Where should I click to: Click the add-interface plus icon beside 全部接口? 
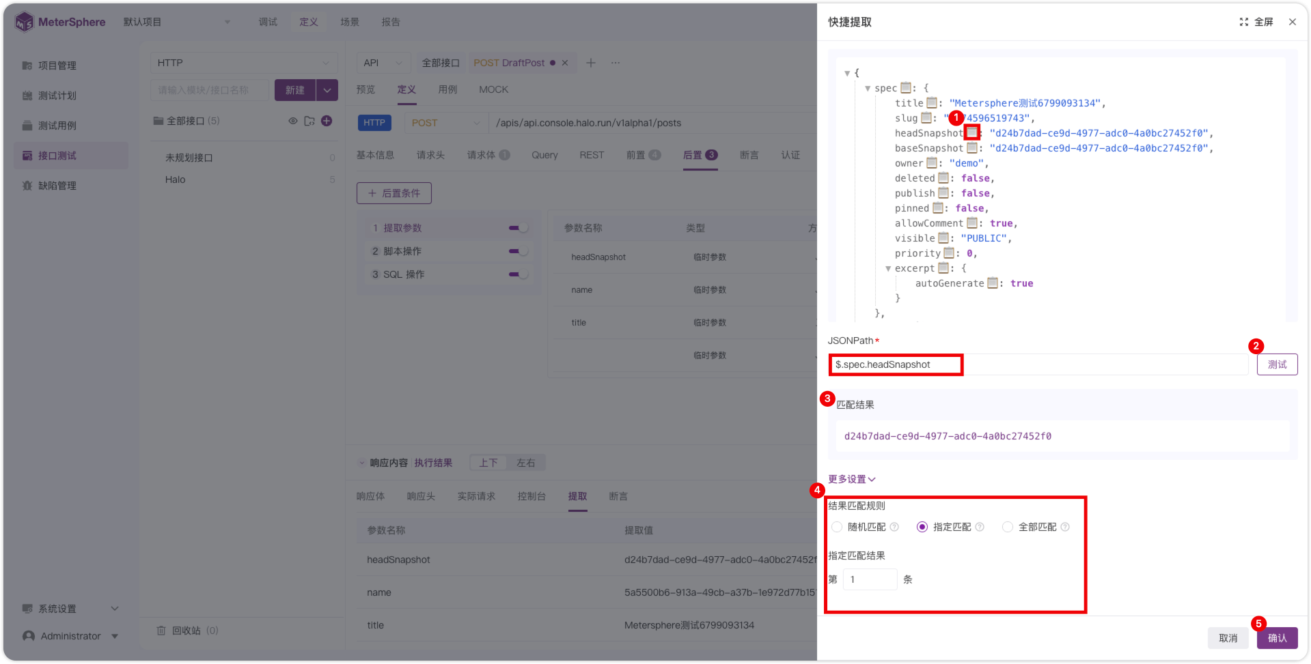pos(327,121)
